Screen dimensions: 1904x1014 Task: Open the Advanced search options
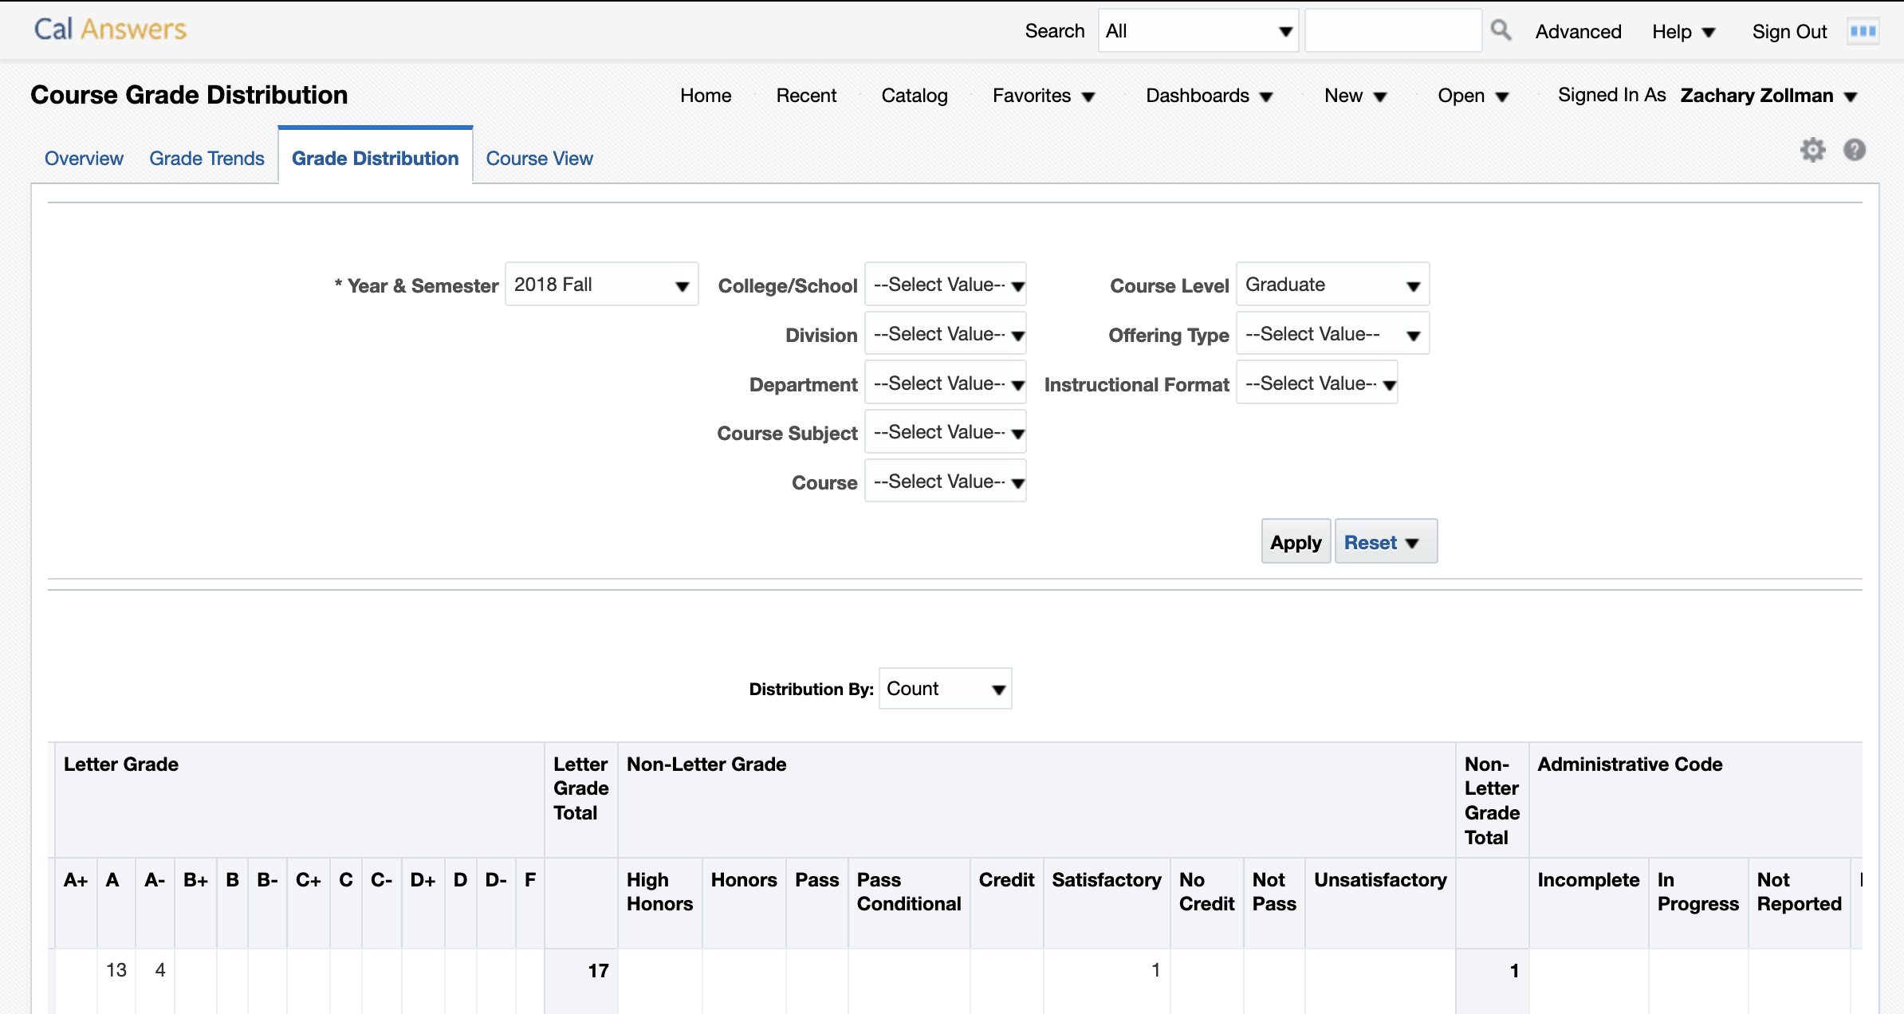coord(1578,30)
